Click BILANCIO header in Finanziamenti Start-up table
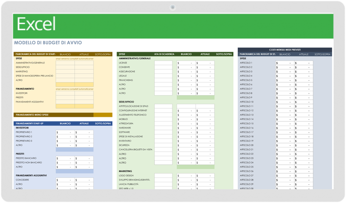346x203 pixels. coord(65,124)
